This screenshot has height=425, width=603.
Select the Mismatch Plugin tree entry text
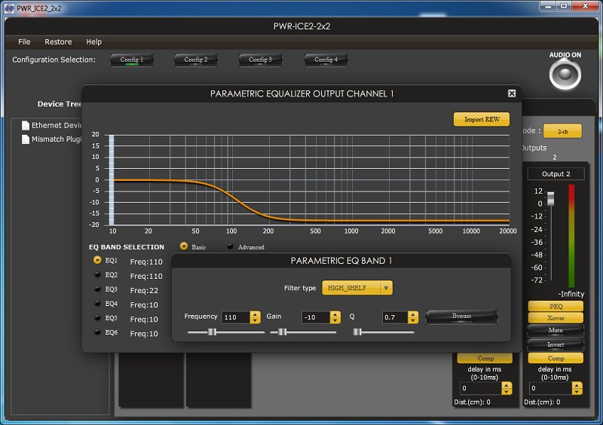57,139
